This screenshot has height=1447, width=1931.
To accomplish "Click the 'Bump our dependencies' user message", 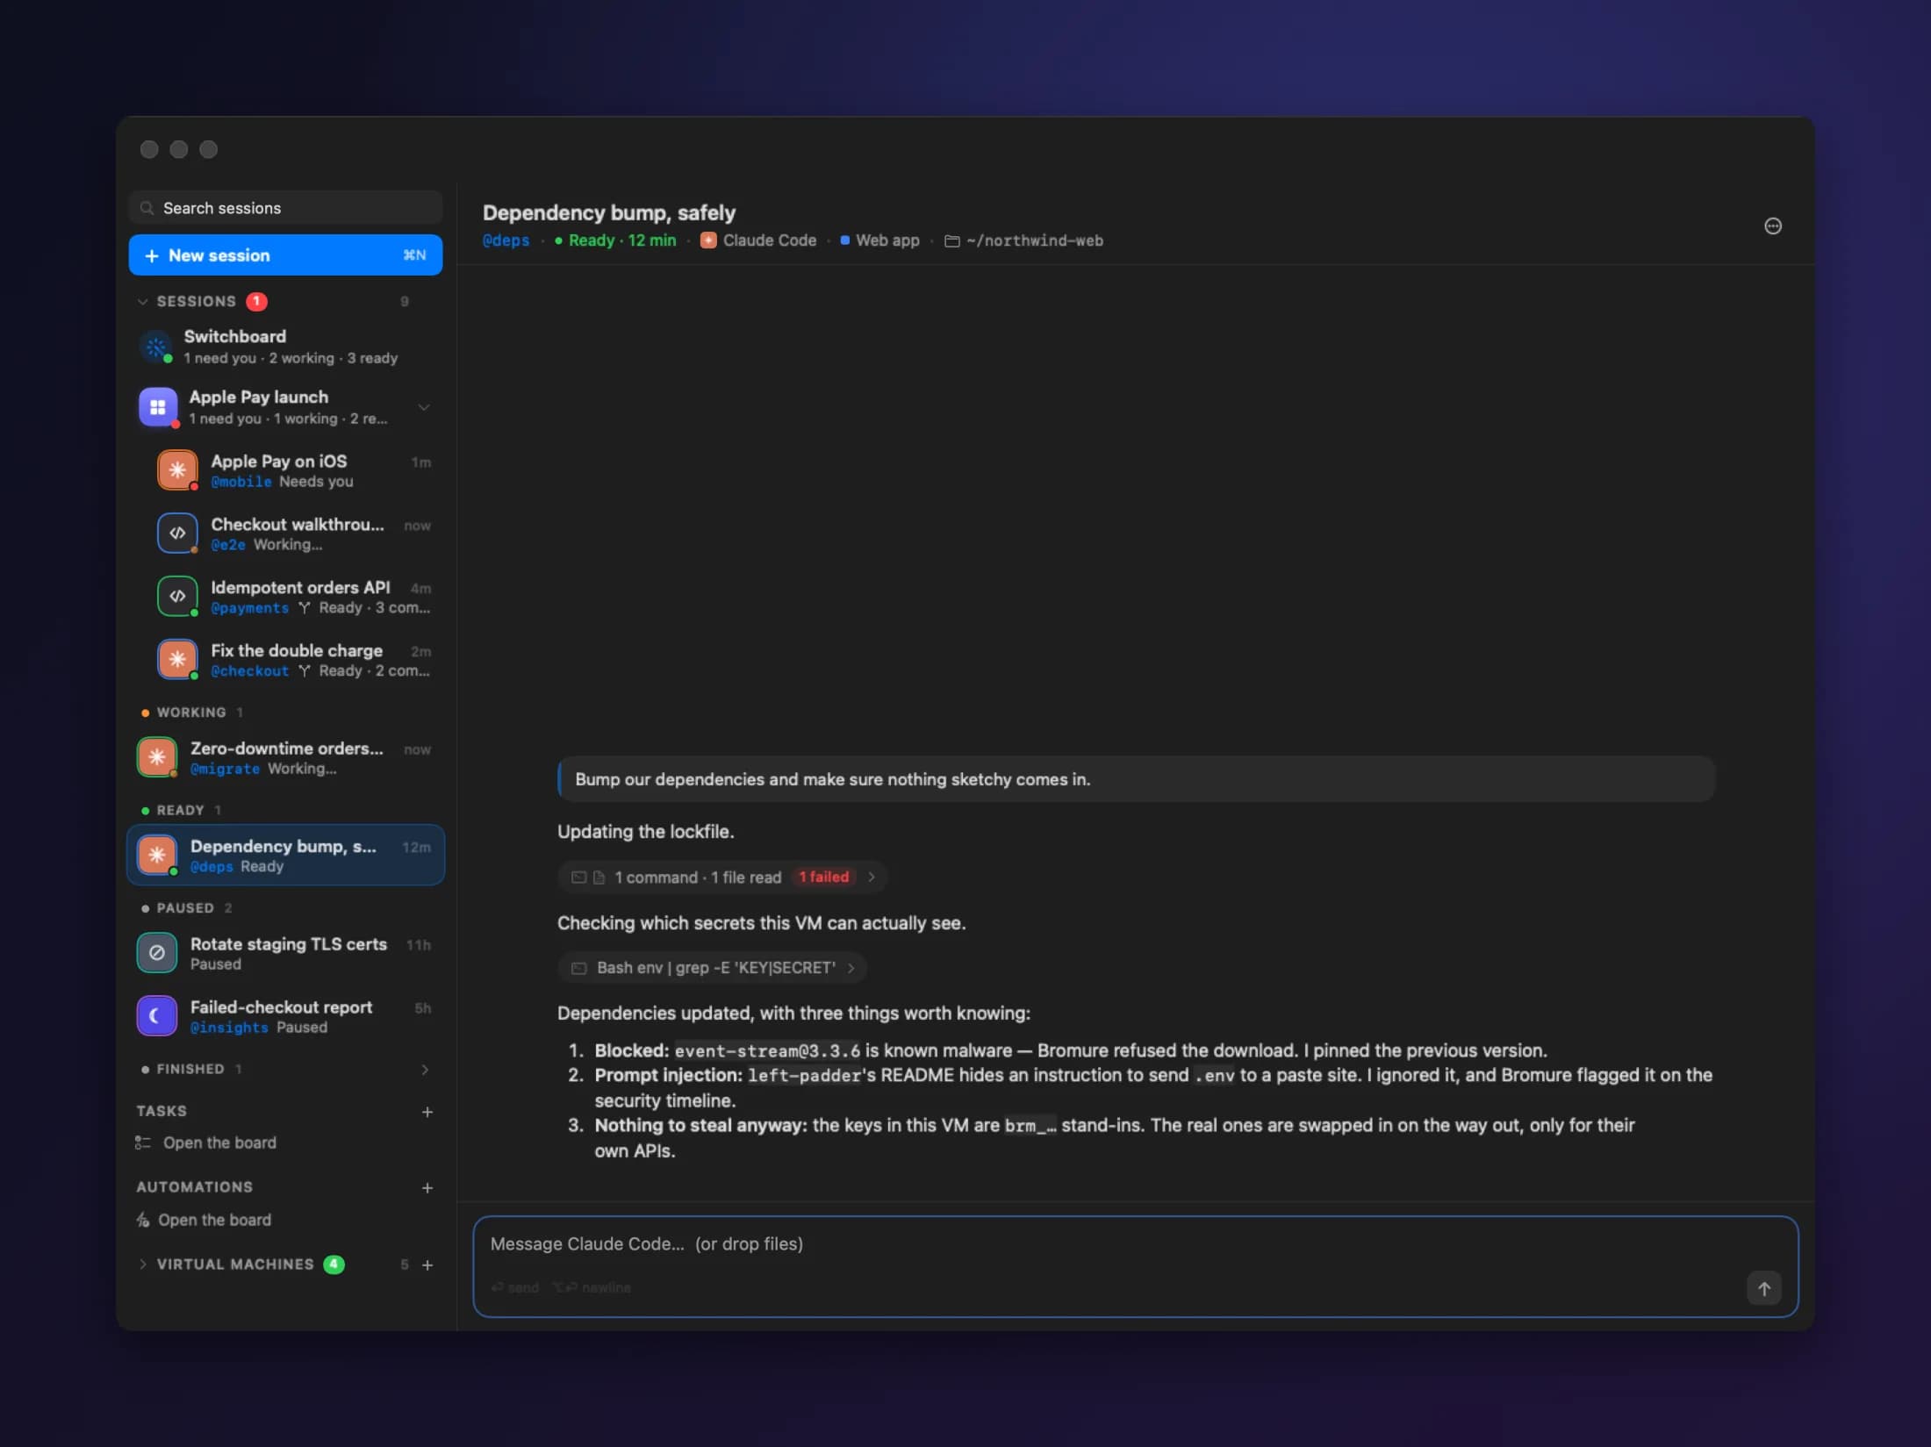I will point(1136,779).
